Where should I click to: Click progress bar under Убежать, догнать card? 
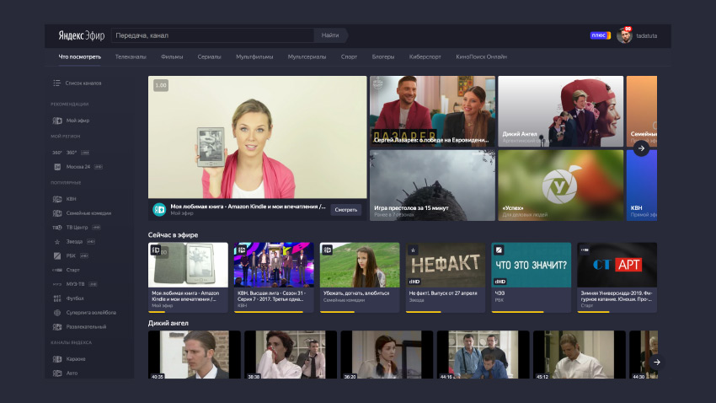[x=360, y=312]
